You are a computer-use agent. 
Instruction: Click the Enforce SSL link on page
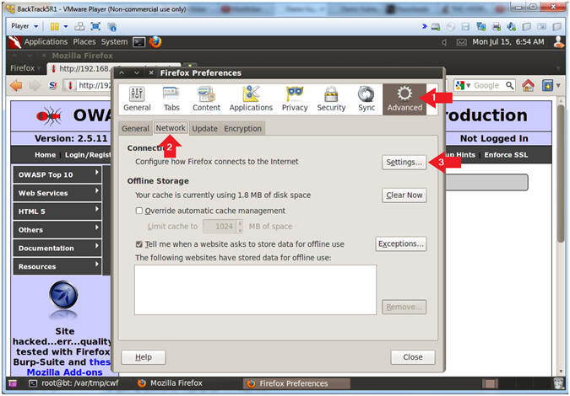pyautogui.click(x=506, y=155)
